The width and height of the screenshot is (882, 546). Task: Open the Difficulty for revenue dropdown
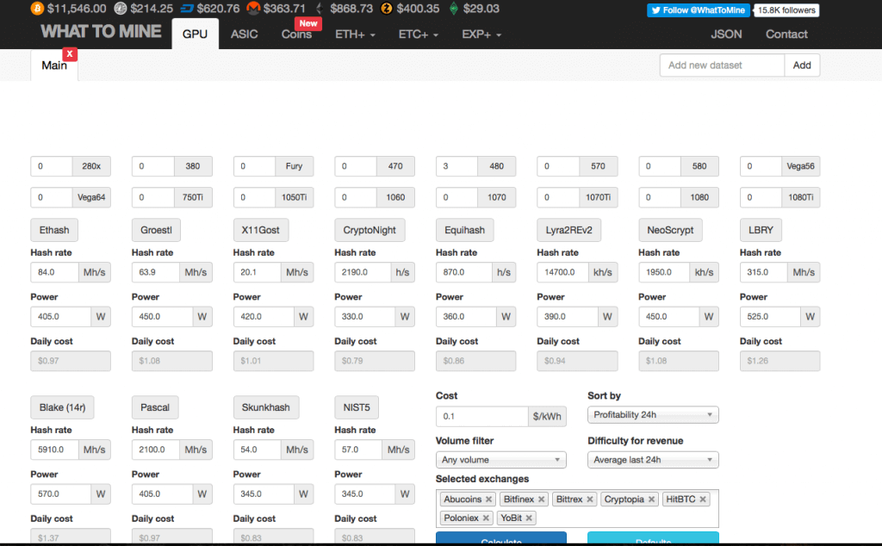click(653, 460)
